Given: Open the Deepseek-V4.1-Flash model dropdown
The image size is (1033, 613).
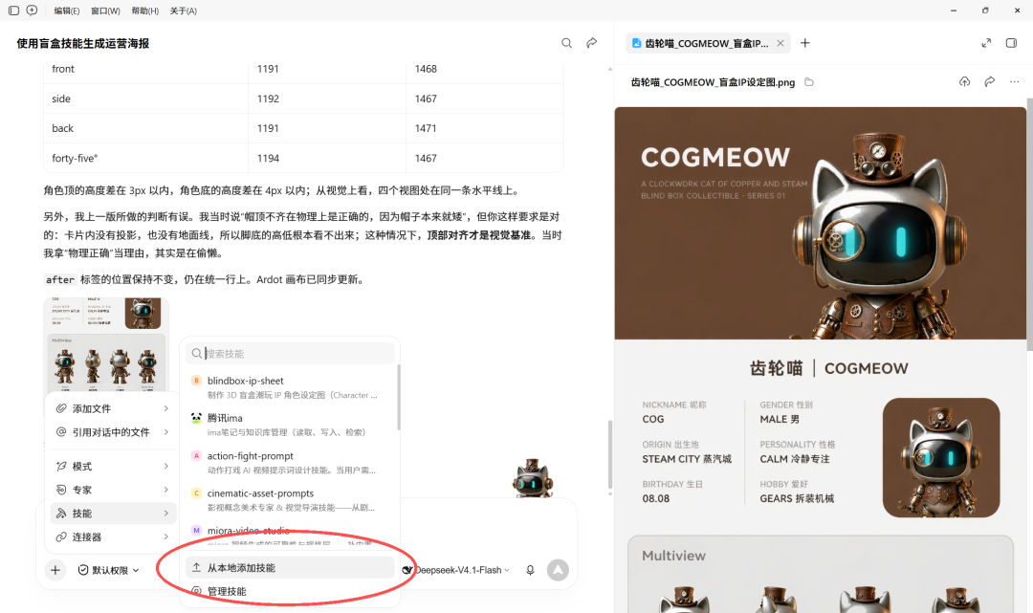Looking at the screenshot, I should tap(456, 570).
